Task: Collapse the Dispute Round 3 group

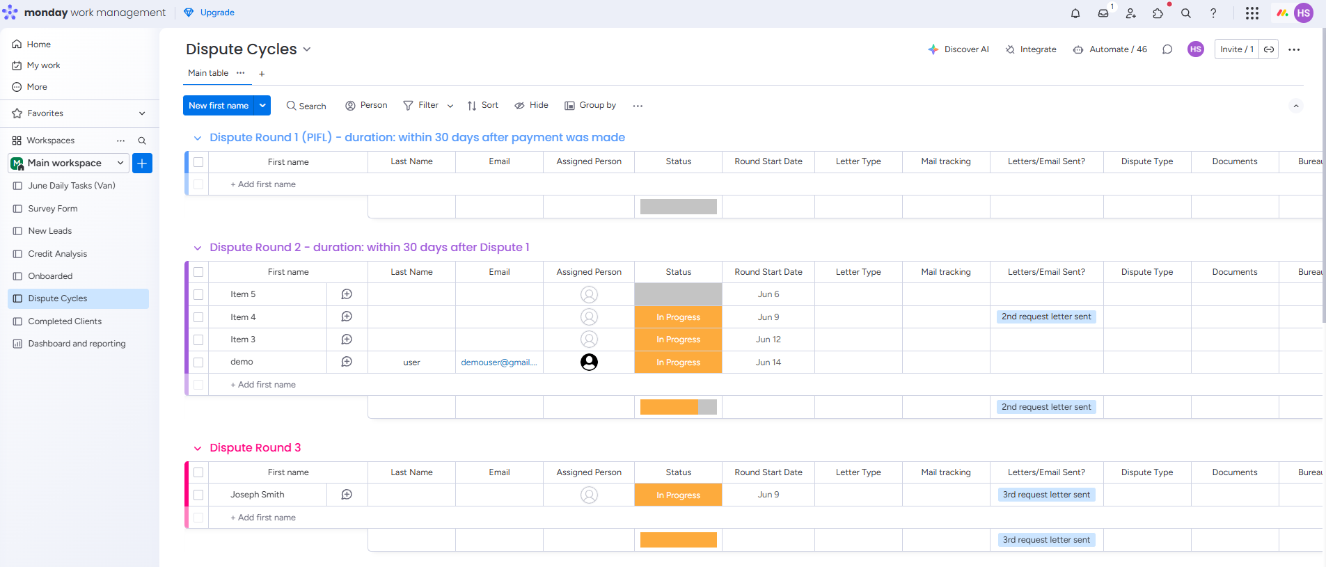Action: pos(198,448)
